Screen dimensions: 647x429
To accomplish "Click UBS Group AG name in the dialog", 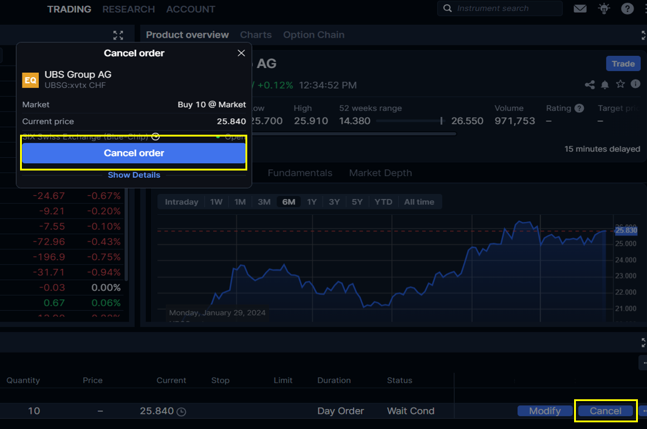I will pos(78,75).
